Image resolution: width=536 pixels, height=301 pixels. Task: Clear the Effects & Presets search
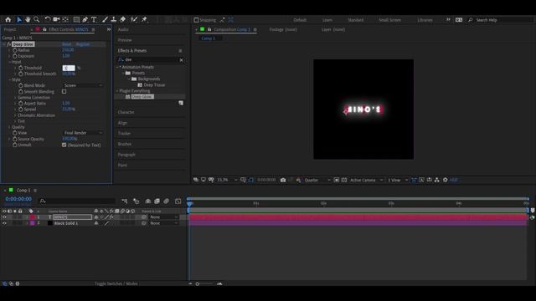point(181,60)
